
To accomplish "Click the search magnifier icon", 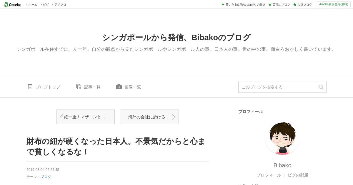I will click(x=321, y=87).
